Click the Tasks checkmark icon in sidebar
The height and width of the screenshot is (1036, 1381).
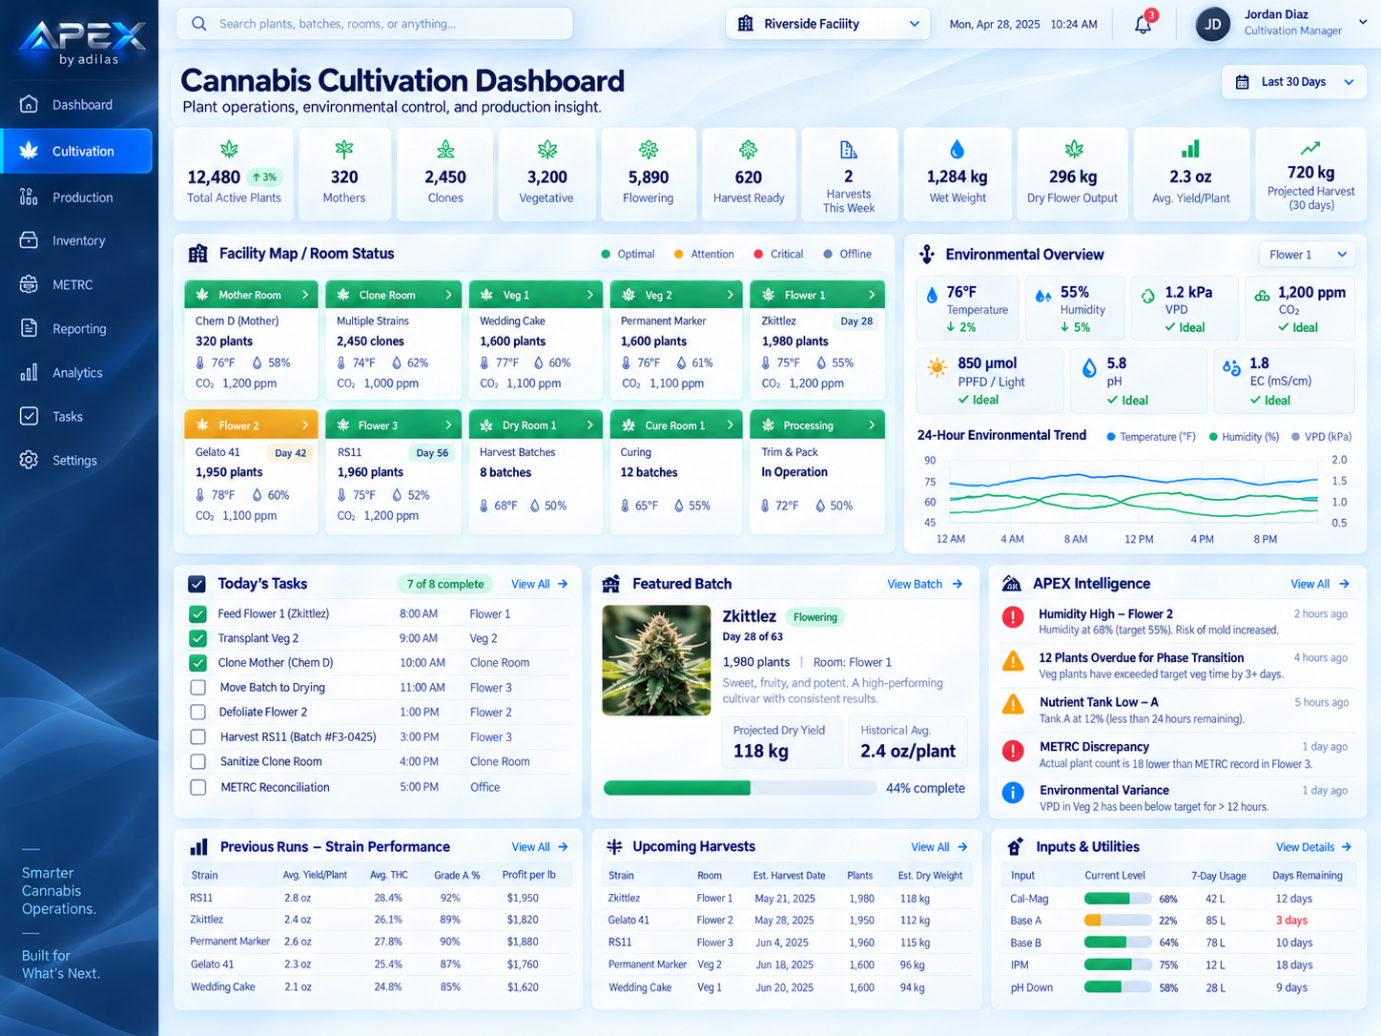[x=29, y=416]
